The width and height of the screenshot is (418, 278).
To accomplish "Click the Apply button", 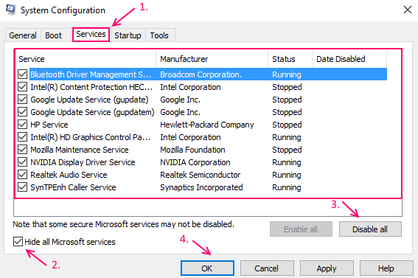I will point(327,268).
